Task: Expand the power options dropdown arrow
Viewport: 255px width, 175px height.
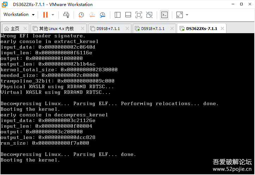Action: (x=53, y=15)
